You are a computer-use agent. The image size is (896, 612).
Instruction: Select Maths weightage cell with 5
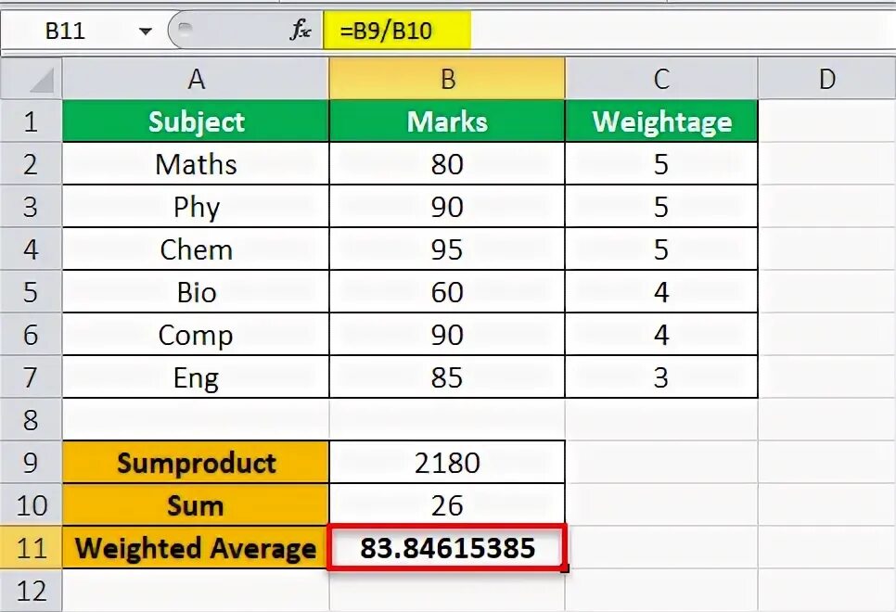(661, 164)
